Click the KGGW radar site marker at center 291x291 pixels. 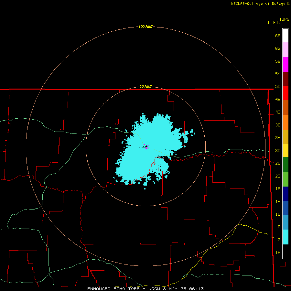(x=146, y=146)
